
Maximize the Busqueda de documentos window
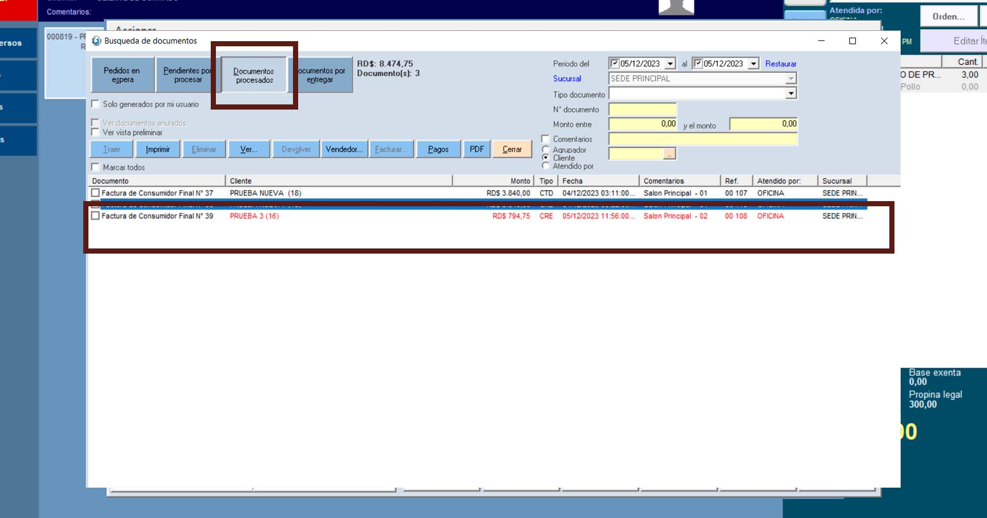[852, 41]
